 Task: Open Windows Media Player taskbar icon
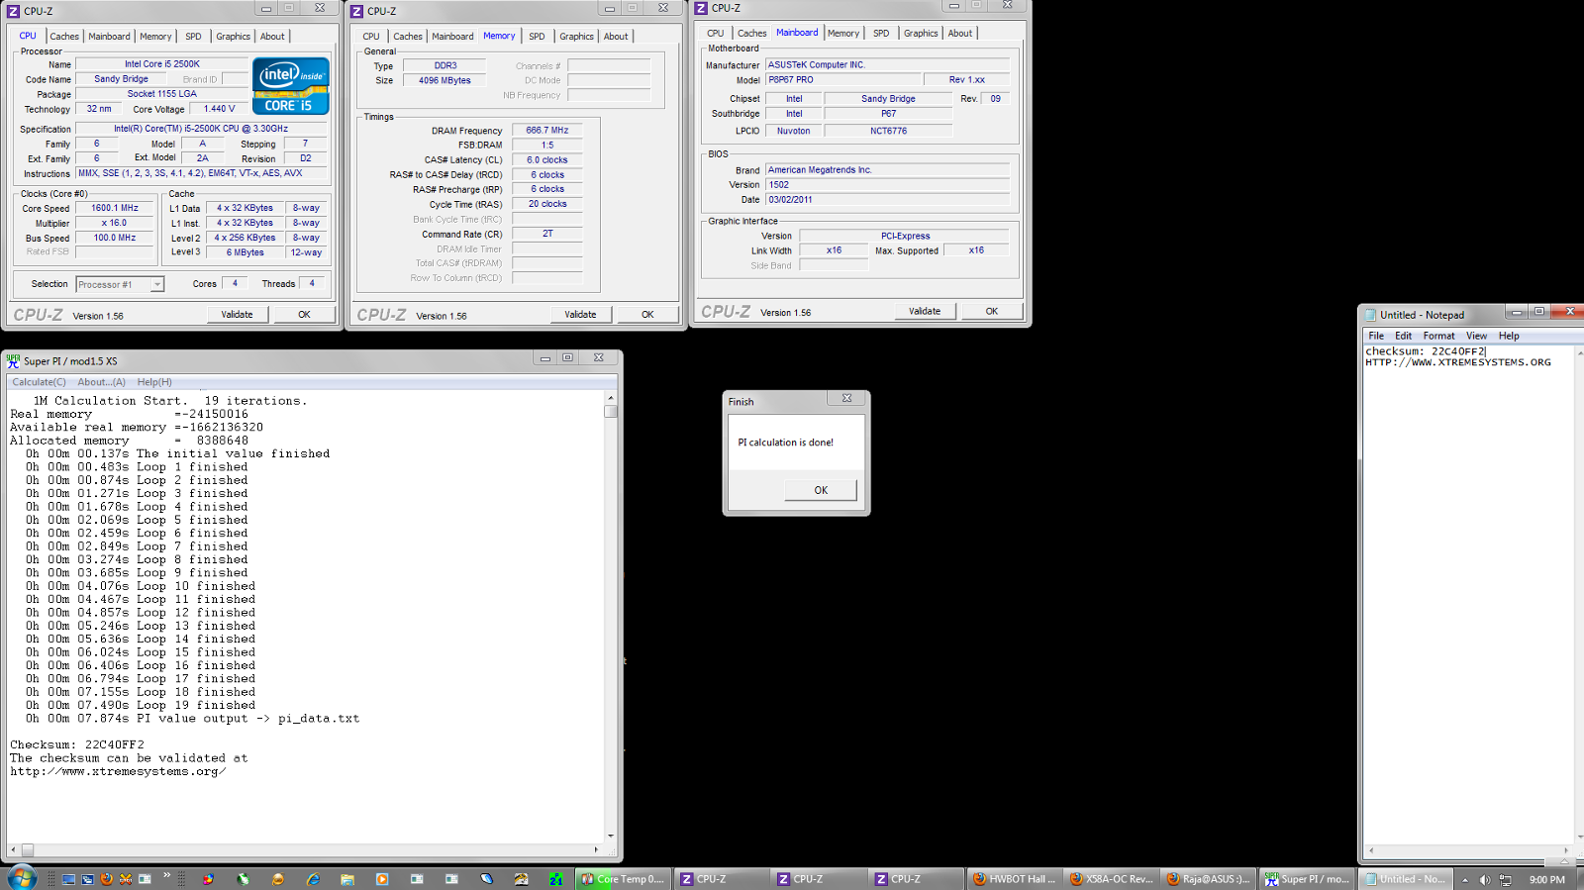(x=382, y=879)
